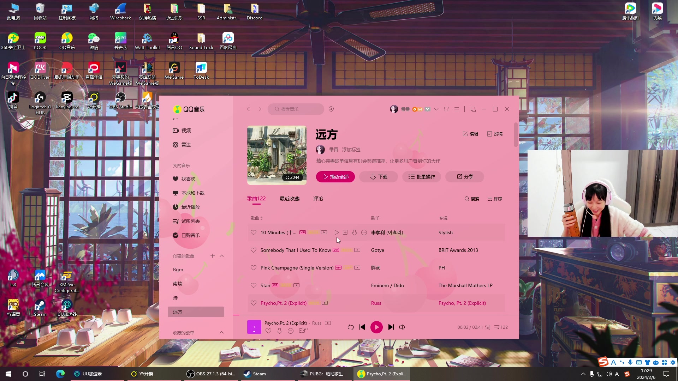678x381 pixels.
Task: Heart the currently playing track in player bar
Action: [268, 331]
